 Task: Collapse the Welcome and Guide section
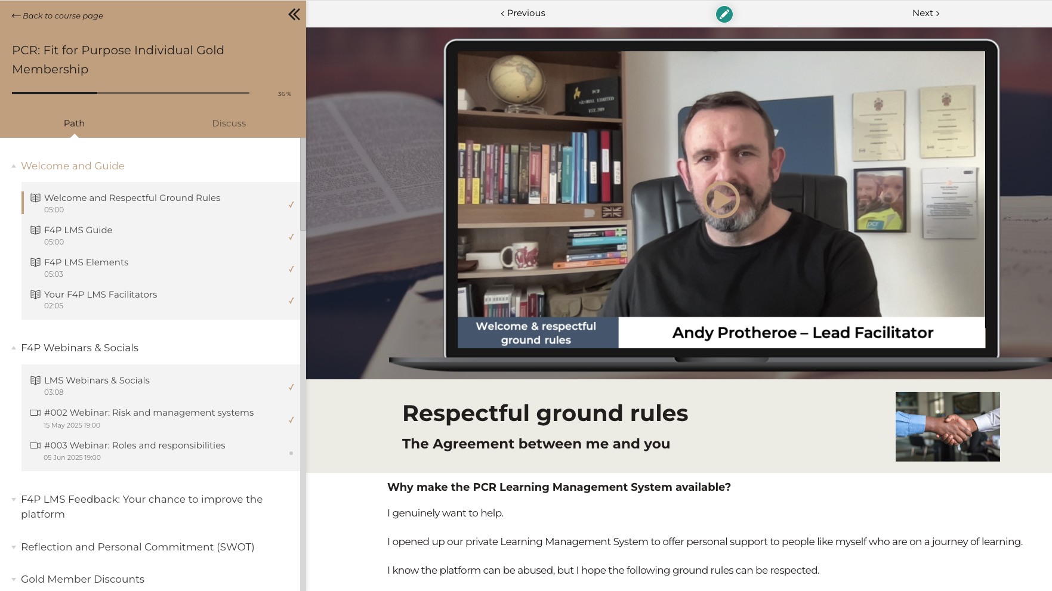click(x=14, y=166)
